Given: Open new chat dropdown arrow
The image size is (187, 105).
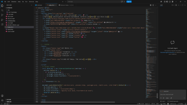Looking at the screenshot, I should point(174,5).
